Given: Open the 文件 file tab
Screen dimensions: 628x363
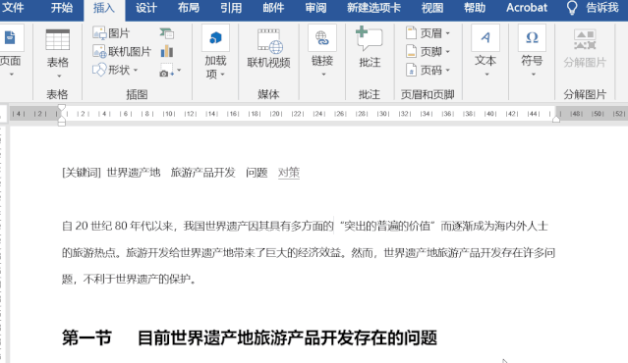Looking at the screenshot, I should [13, 8].
